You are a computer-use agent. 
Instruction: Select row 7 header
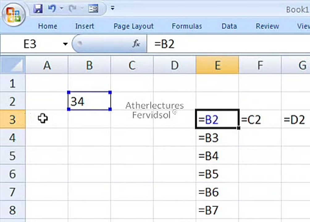[x=13, y=192]
